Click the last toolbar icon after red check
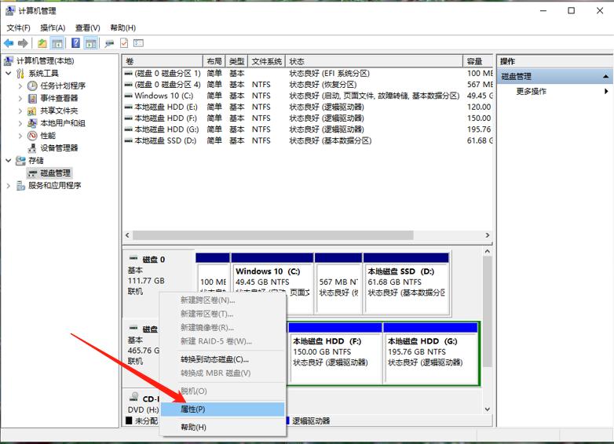The width and height of the screenshot is (614, 444). (139, 43)
